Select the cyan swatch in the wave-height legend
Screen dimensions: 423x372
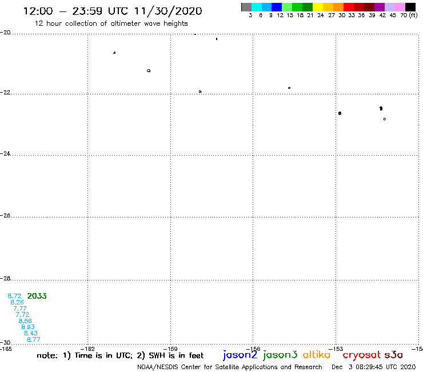pos(256,7)
